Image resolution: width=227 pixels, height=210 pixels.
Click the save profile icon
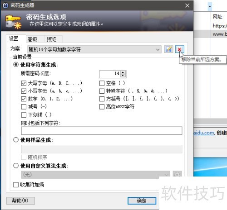[168, 49]
